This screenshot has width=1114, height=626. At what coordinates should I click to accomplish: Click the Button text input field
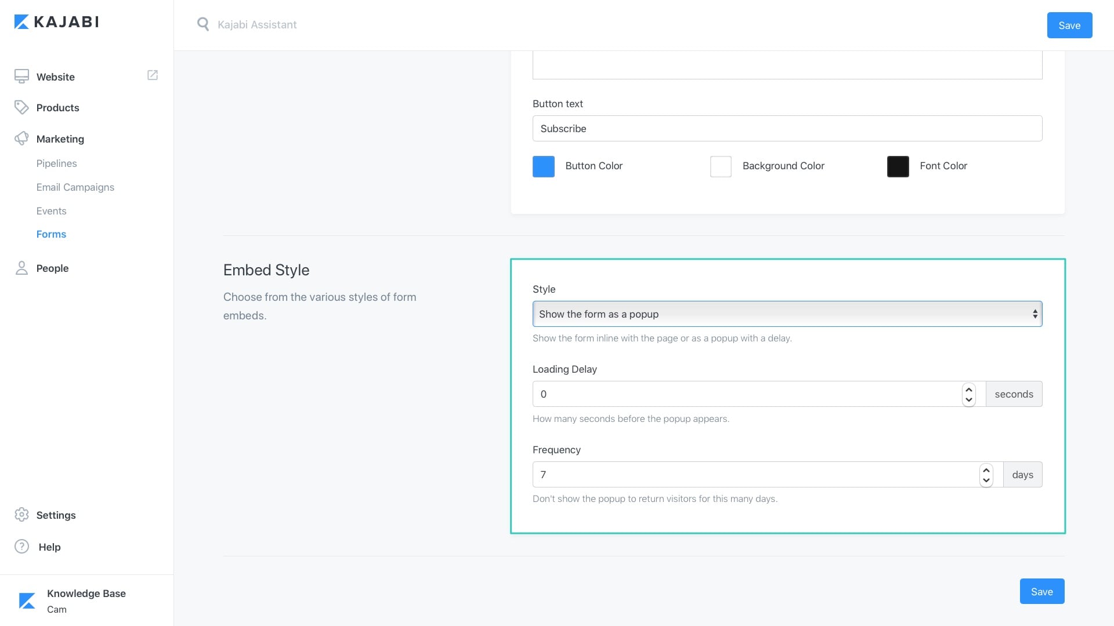[x=787, y=129]
